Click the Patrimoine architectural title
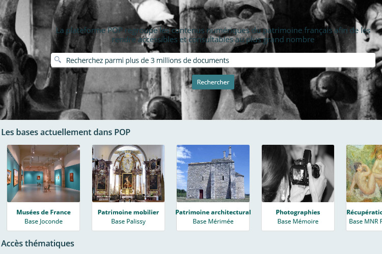 click(x=213, y=212)
